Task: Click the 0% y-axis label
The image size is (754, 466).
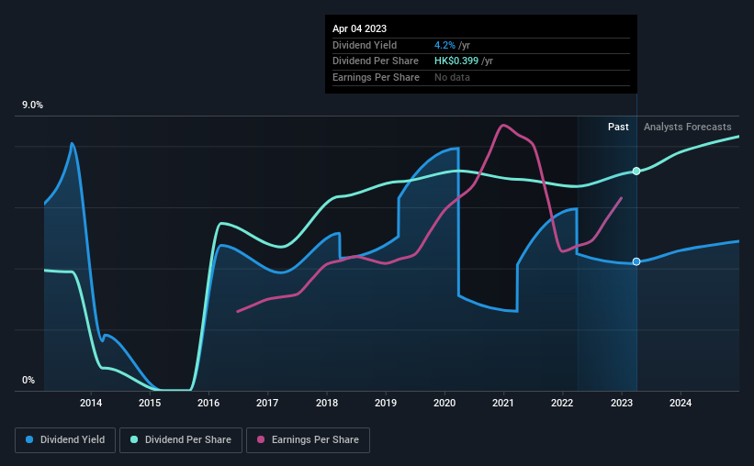Action: tap(28, 380)
